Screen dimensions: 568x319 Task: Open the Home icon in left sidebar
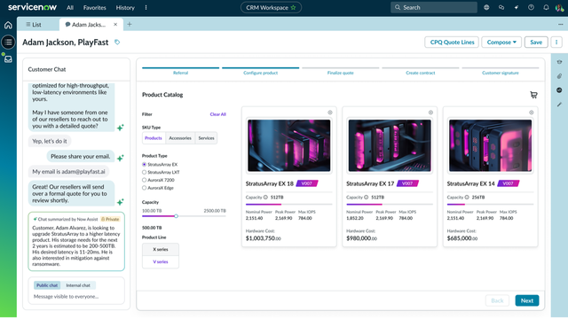[x=8, y=25]
